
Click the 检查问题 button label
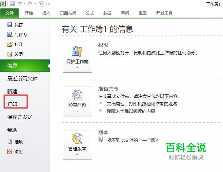pos(77,105)
